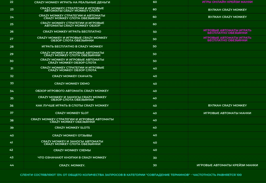Click the ИГРОВЫЕ АВТОМАТЫ МАНКИ cell
Screen dimensions: 266x183
coord(227,113)
